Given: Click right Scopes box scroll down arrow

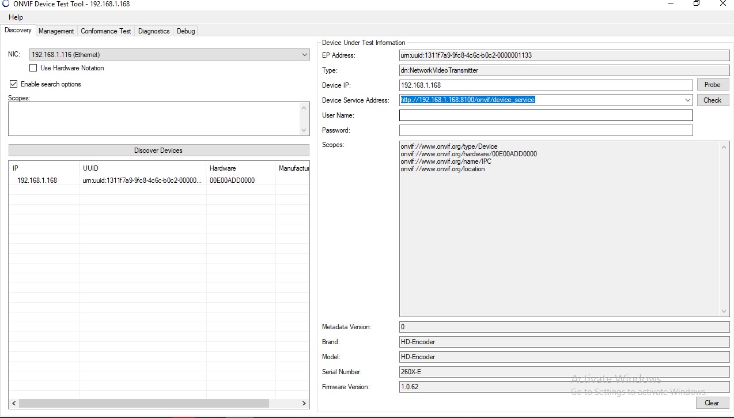Looking at the screenshot, I should [724, 311].
